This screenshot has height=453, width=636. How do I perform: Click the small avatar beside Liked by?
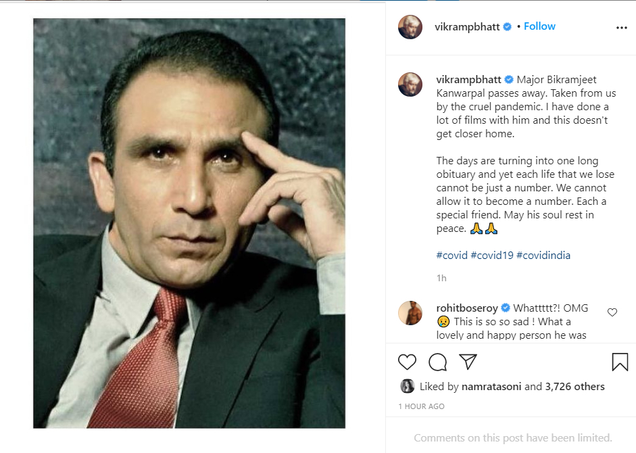[x=407, y=386]
